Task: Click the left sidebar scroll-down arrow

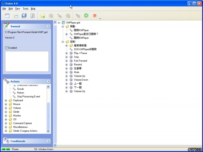Action: pyautogui.click(x=55, y=145)
